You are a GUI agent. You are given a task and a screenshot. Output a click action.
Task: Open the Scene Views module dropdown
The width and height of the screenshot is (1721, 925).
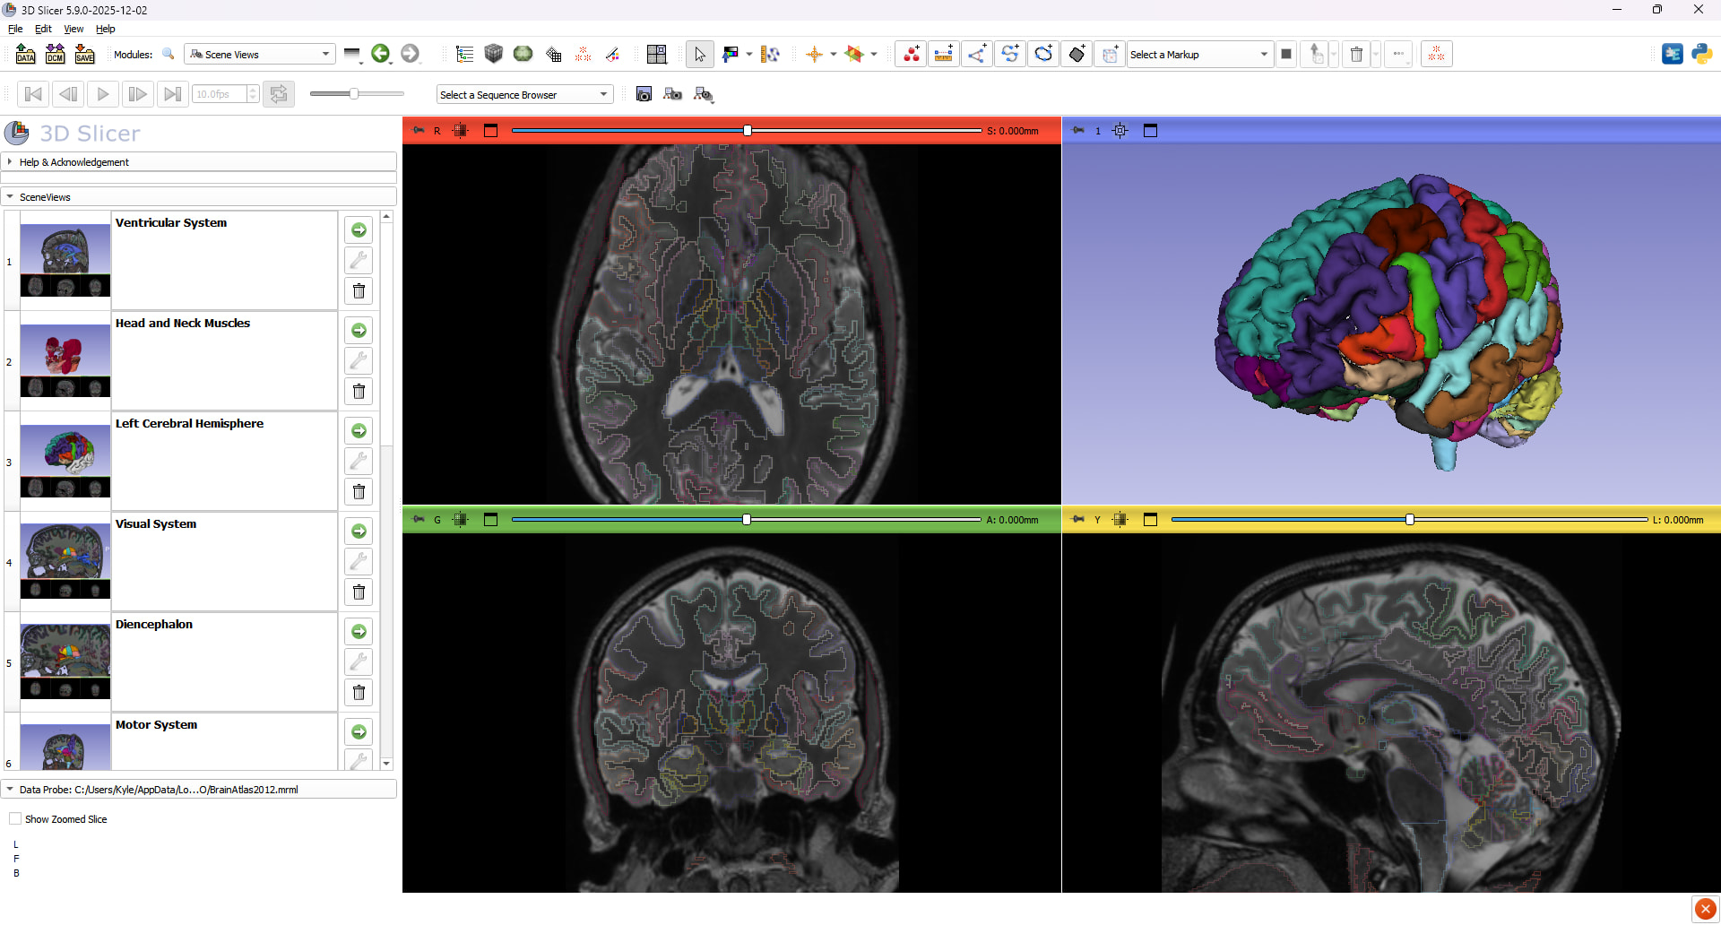[x=260, y=55]
